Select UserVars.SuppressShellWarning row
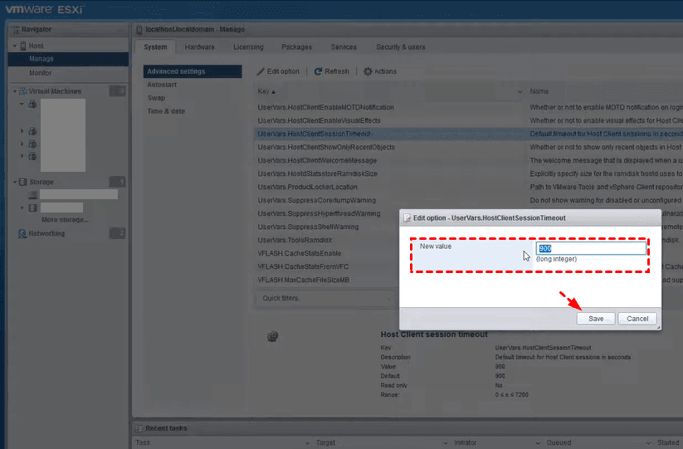The image size is (683, 449). tap(326, 227)
